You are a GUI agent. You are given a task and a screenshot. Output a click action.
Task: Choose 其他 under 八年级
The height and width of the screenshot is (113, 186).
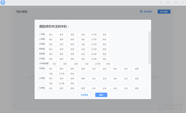pos(72,83)
